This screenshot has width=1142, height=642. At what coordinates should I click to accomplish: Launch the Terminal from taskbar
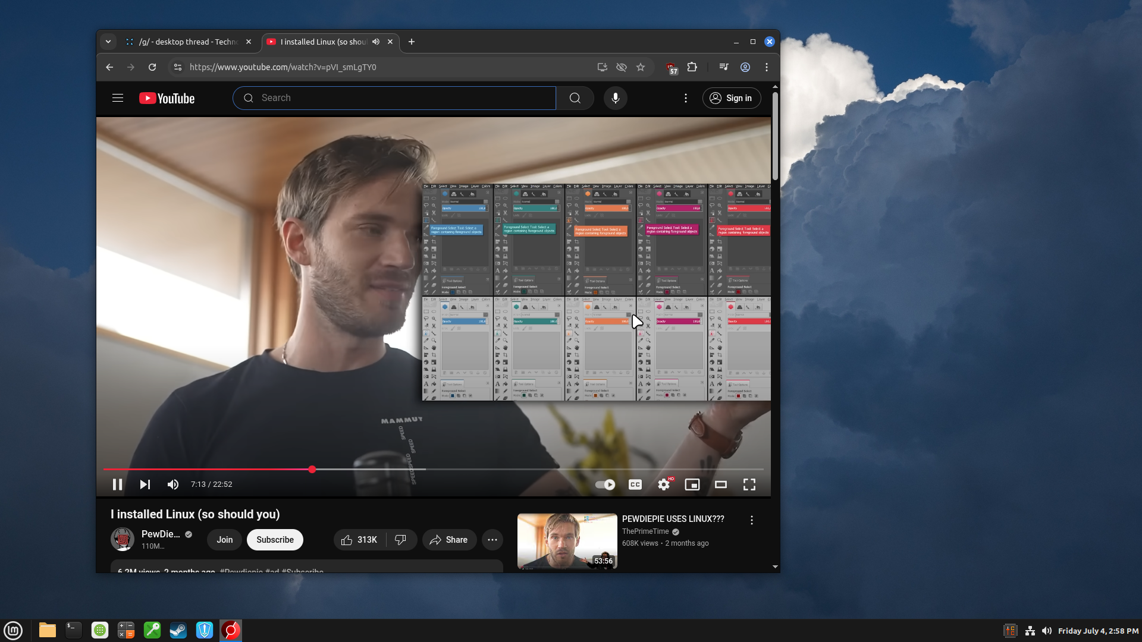[x=74, y=630]
